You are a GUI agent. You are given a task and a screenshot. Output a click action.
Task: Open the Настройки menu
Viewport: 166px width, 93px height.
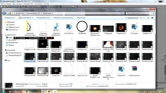pos(38,4)
